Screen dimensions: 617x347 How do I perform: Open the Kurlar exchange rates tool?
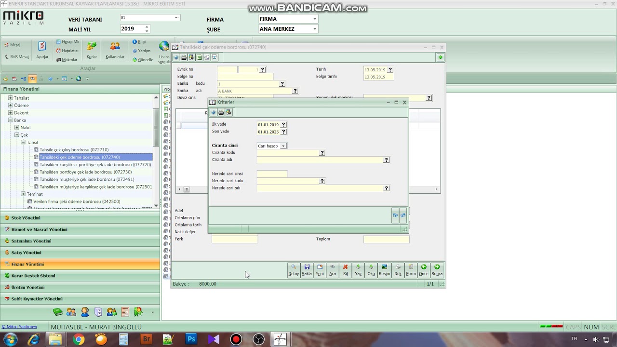point(92,50)
